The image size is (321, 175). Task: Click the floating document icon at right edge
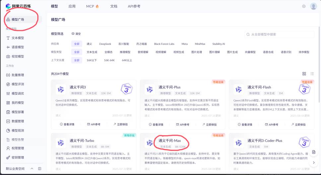[x=314, y=153]
